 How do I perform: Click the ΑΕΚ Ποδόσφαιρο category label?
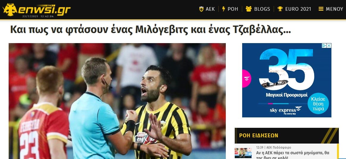280,147
